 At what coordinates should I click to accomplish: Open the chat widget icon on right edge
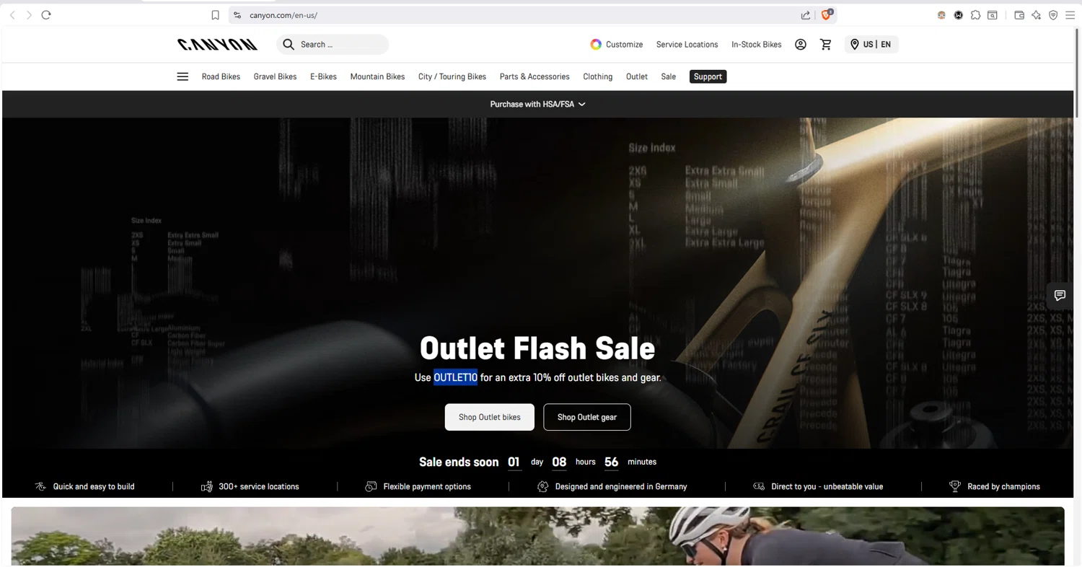1060,295
